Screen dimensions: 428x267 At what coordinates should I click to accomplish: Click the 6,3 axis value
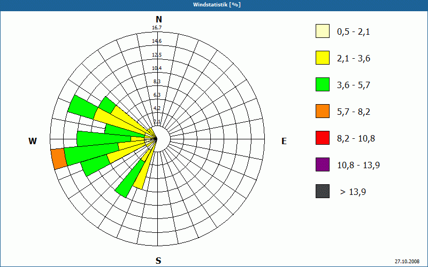(157, 95)
